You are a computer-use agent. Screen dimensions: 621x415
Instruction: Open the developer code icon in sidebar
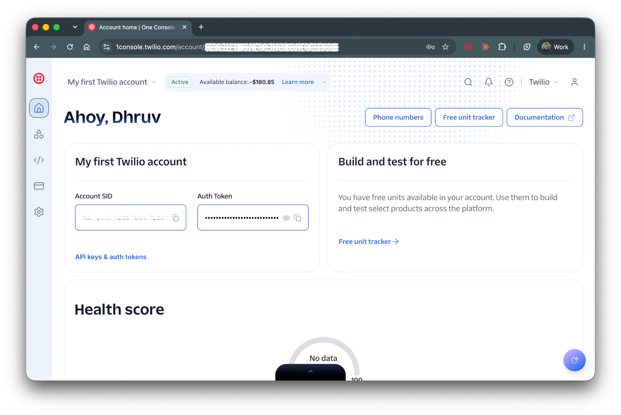click(x=39, y=160)
